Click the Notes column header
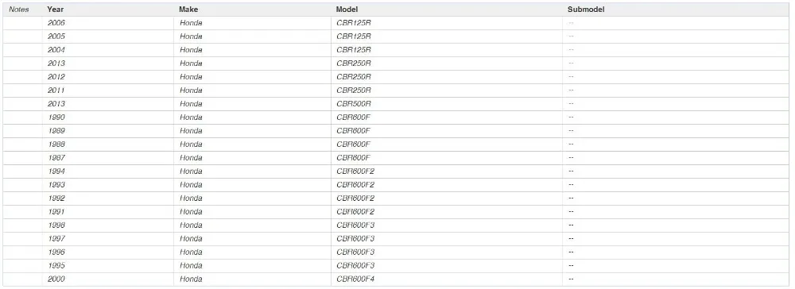The image size is (795, 289). tap(19, 10)
